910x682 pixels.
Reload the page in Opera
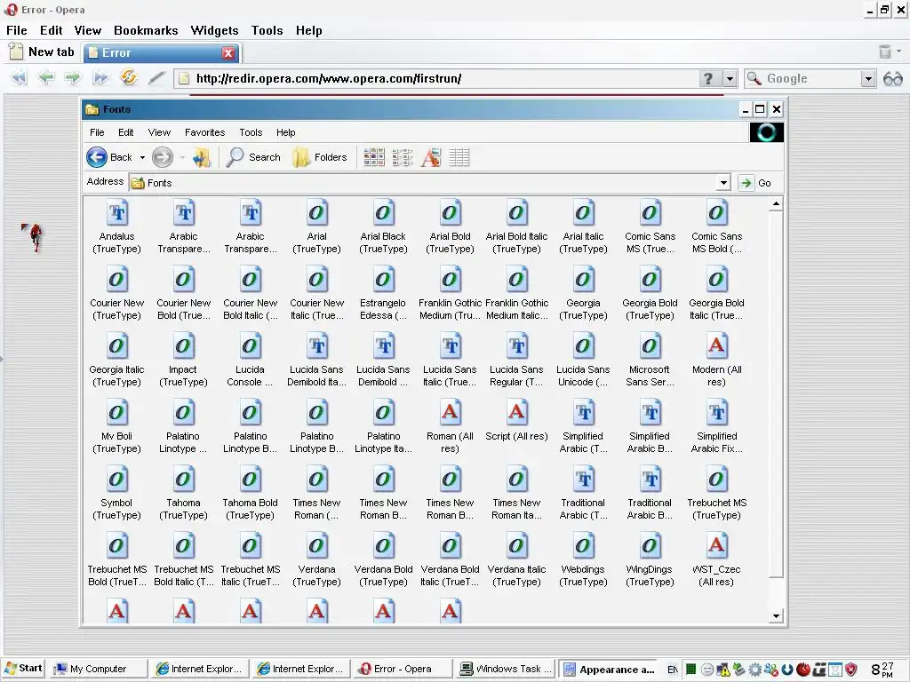tap(128, 77)
